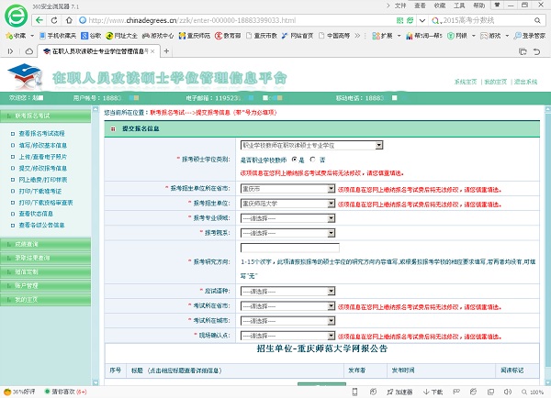Expand the 成绩查询 sidebar section
The height and width of the screenshot is (398, 551).
46,244
